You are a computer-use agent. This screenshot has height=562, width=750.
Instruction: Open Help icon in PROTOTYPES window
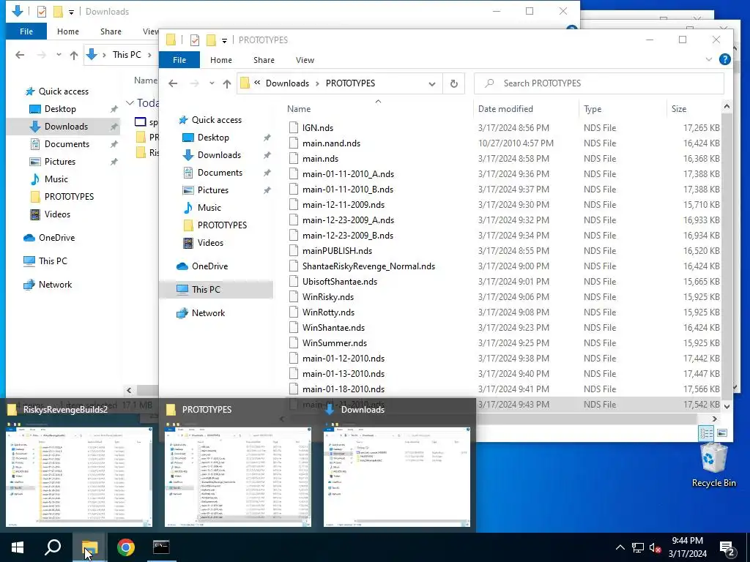point(724,59)
